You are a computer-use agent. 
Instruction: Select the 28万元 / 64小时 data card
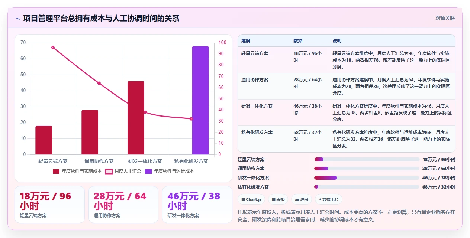point(123,205)
